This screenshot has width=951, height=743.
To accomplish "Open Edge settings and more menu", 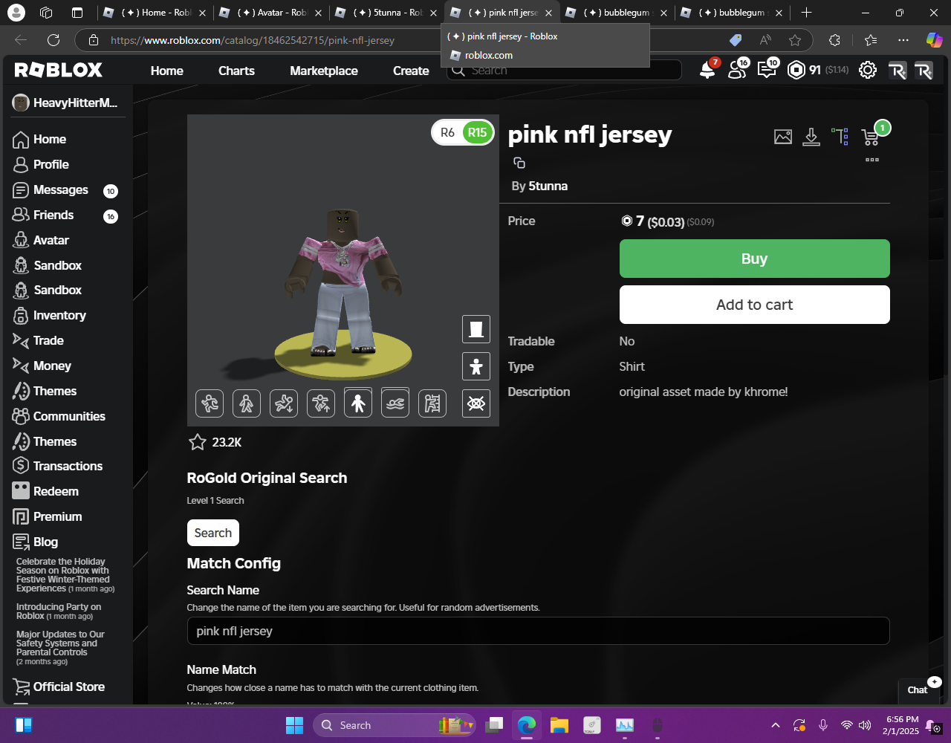I will coord(903,40).
